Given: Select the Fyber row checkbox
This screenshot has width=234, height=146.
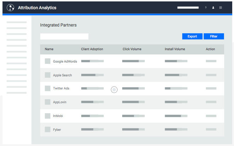Looking at the screenshot, I should click(48, 129).
